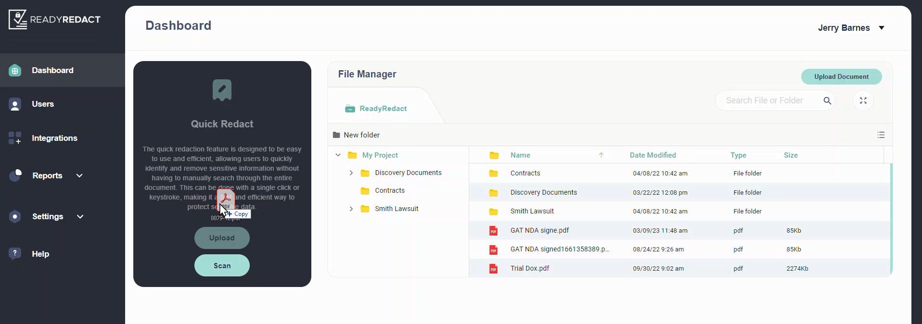
Task: Click the Upload button in Quick Redact
Action: [222, 238]
